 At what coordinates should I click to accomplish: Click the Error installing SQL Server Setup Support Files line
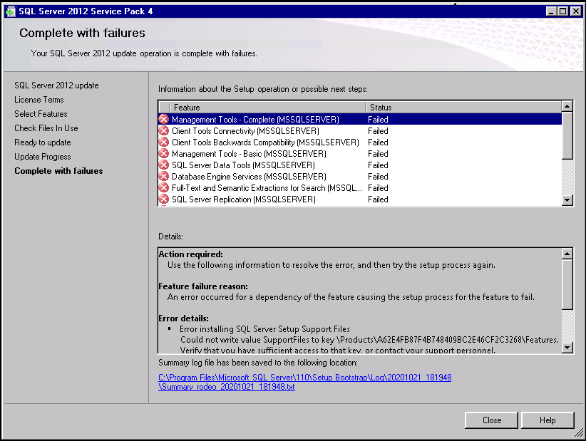(x=264, y=329)
